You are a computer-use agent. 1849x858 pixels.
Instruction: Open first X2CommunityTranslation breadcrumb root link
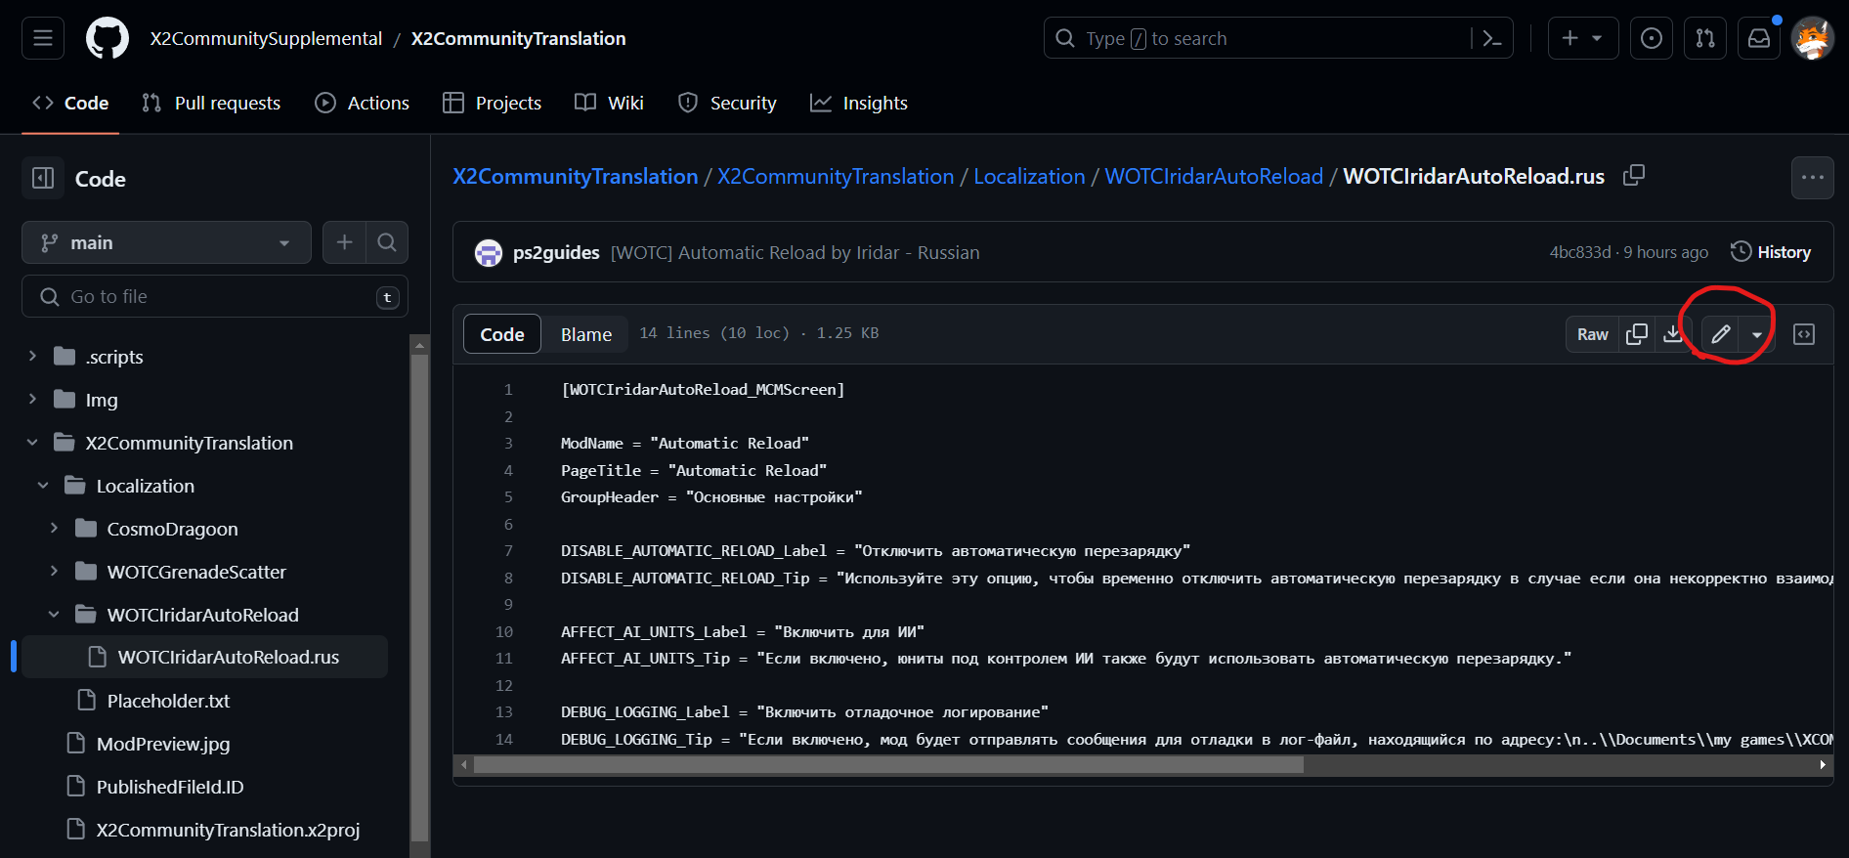[x=576, y=176]
